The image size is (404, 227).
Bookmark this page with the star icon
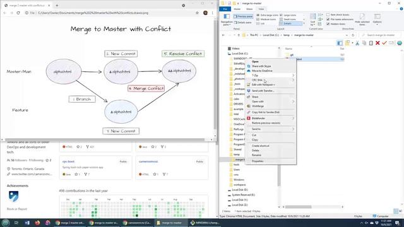197,13
